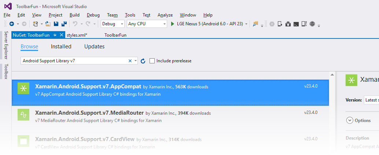Open the Debug menu
The height and width of the screenshot is (155, 379).
point(93,15)
